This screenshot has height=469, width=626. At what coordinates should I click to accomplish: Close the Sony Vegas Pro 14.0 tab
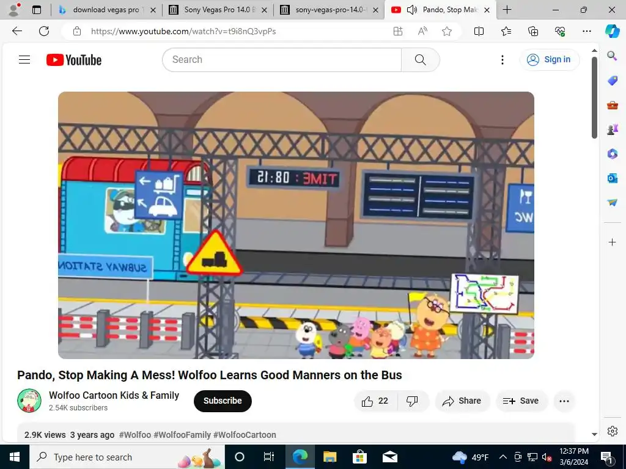point(264,10)
